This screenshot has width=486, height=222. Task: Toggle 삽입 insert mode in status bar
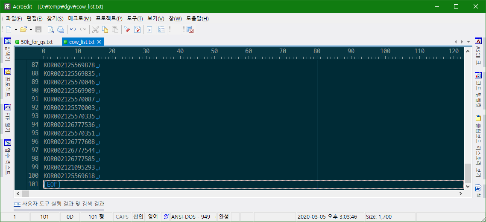tap(138, 217)
